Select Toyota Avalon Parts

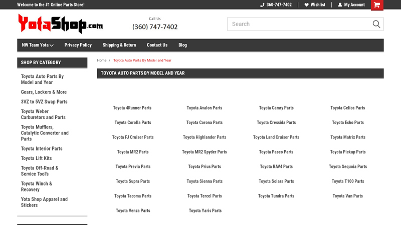pyautogui.click(x=205, y=108)
